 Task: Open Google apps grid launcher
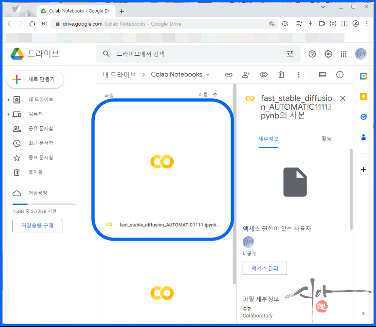click(x=343, y=54)
